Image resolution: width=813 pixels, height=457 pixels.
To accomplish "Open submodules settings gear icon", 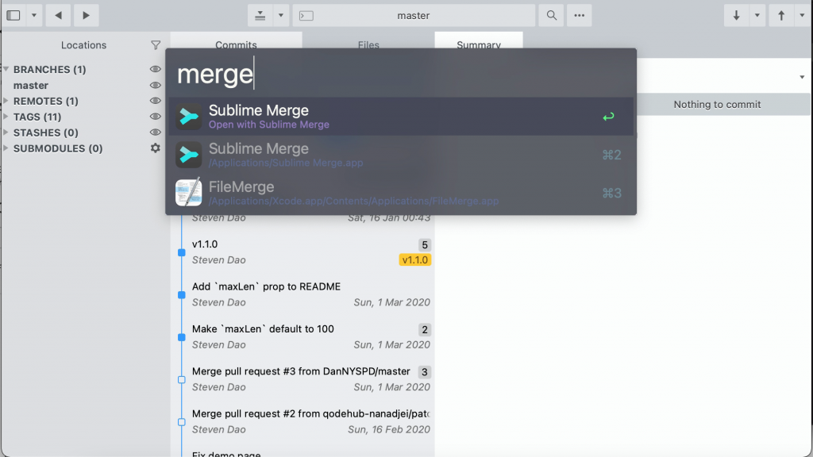I will coord(156,148).
